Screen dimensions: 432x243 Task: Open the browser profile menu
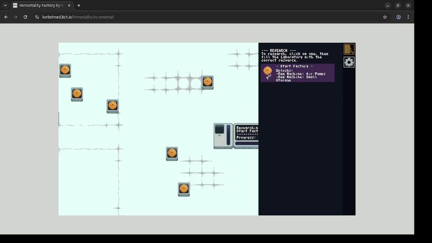(398, 17)
